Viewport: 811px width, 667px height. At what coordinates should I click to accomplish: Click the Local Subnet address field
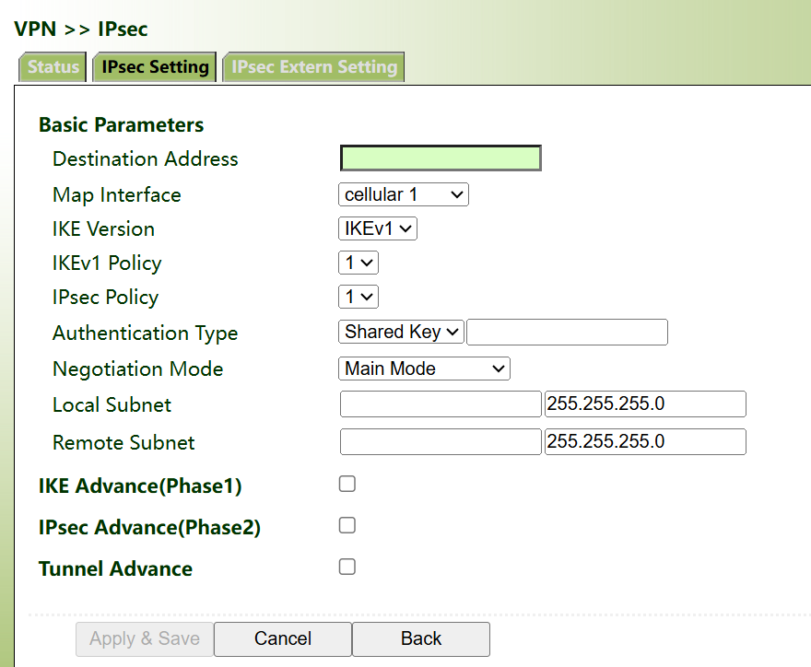click(441, 404)
